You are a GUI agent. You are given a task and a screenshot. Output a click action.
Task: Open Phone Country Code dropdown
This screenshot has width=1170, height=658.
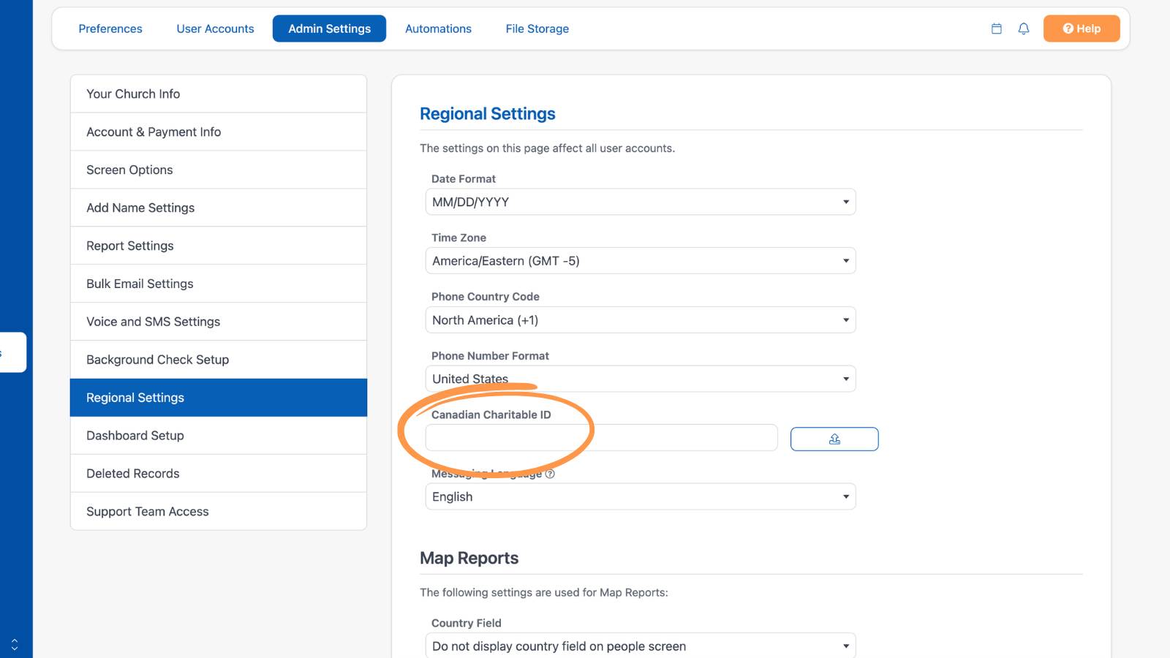click(641, 320)
